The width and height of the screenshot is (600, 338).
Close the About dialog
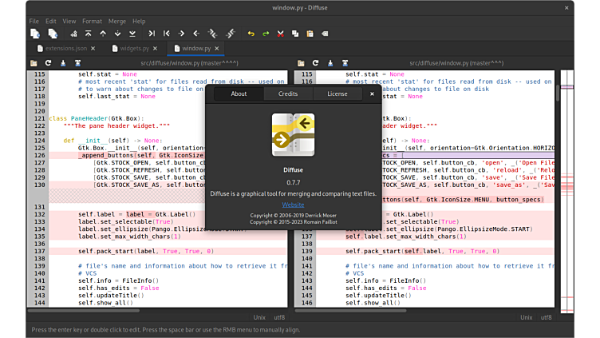[372, 94]
